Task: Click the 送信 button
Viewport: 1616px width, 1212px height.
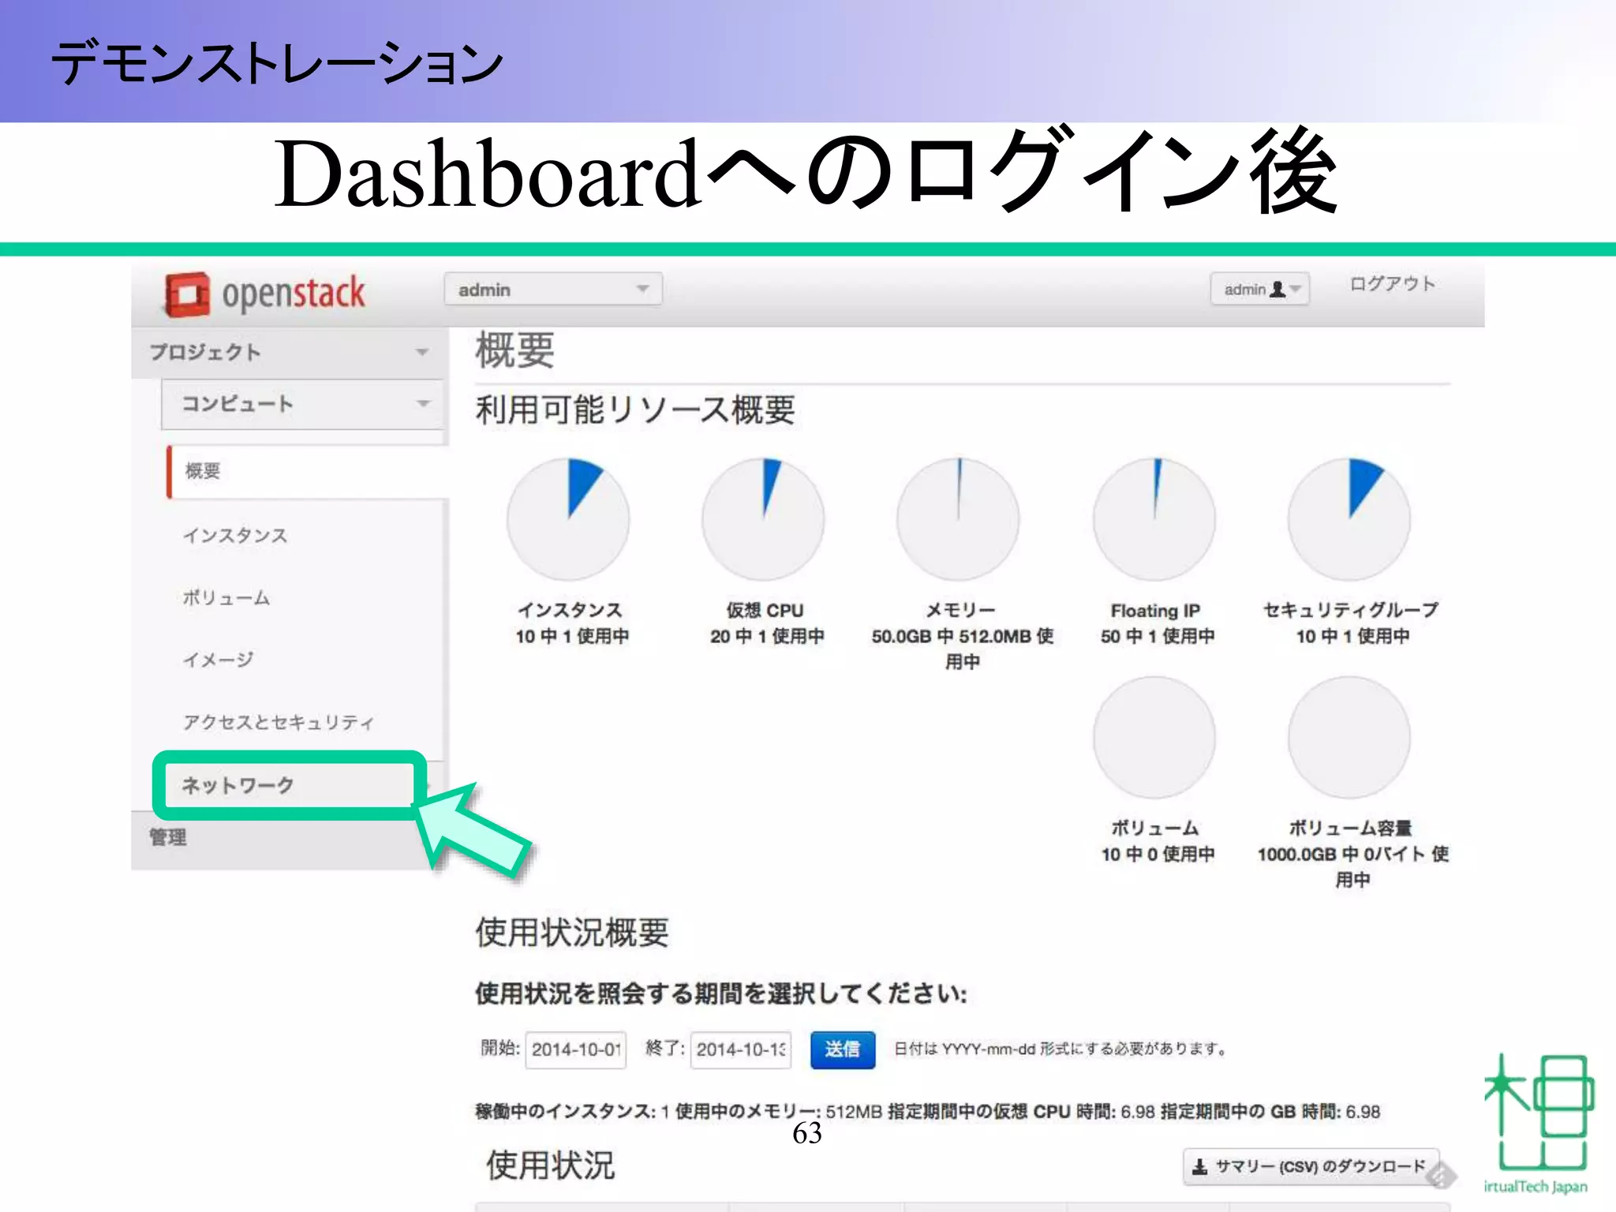Action: [x=843, y=1049]
